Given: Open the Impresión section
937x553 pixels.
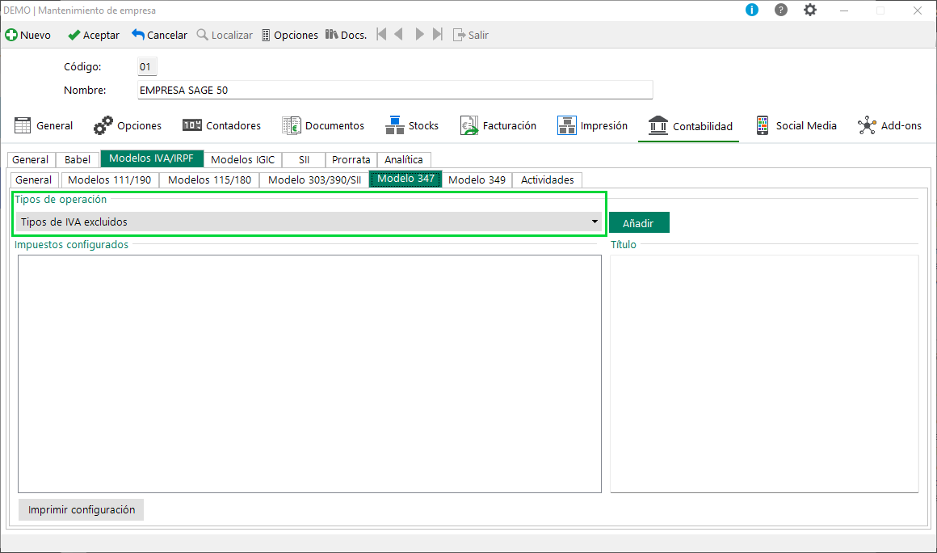Looking at the screenshot, I should (x=592, y=125).
